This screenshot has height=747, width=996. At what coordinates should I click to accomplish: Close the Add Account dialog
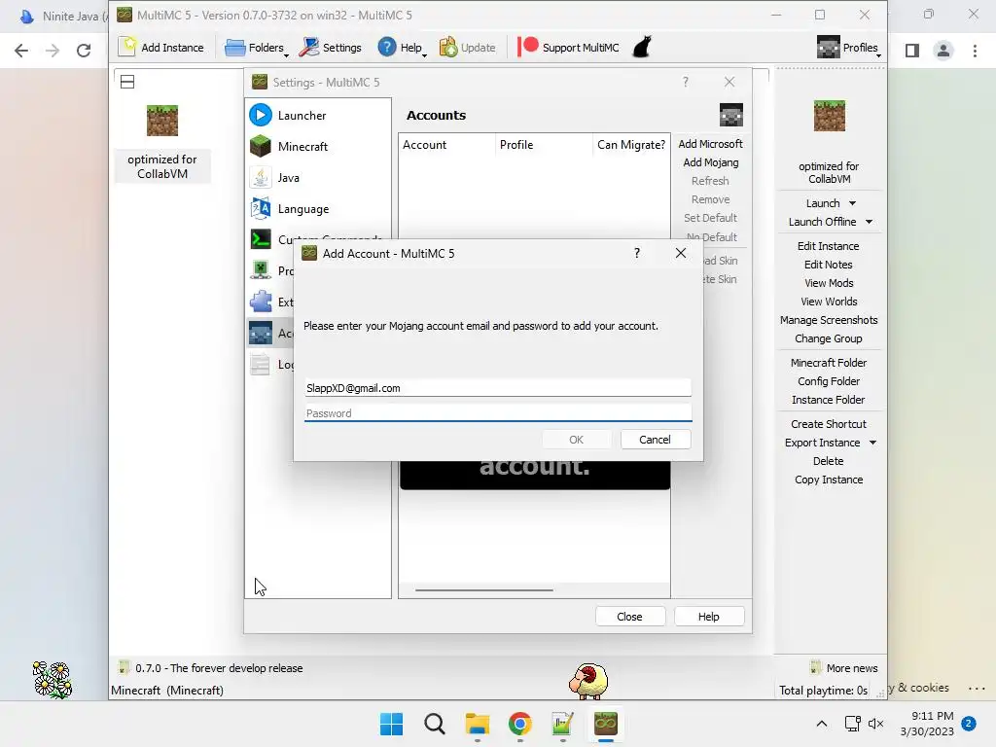coord(680,254)
